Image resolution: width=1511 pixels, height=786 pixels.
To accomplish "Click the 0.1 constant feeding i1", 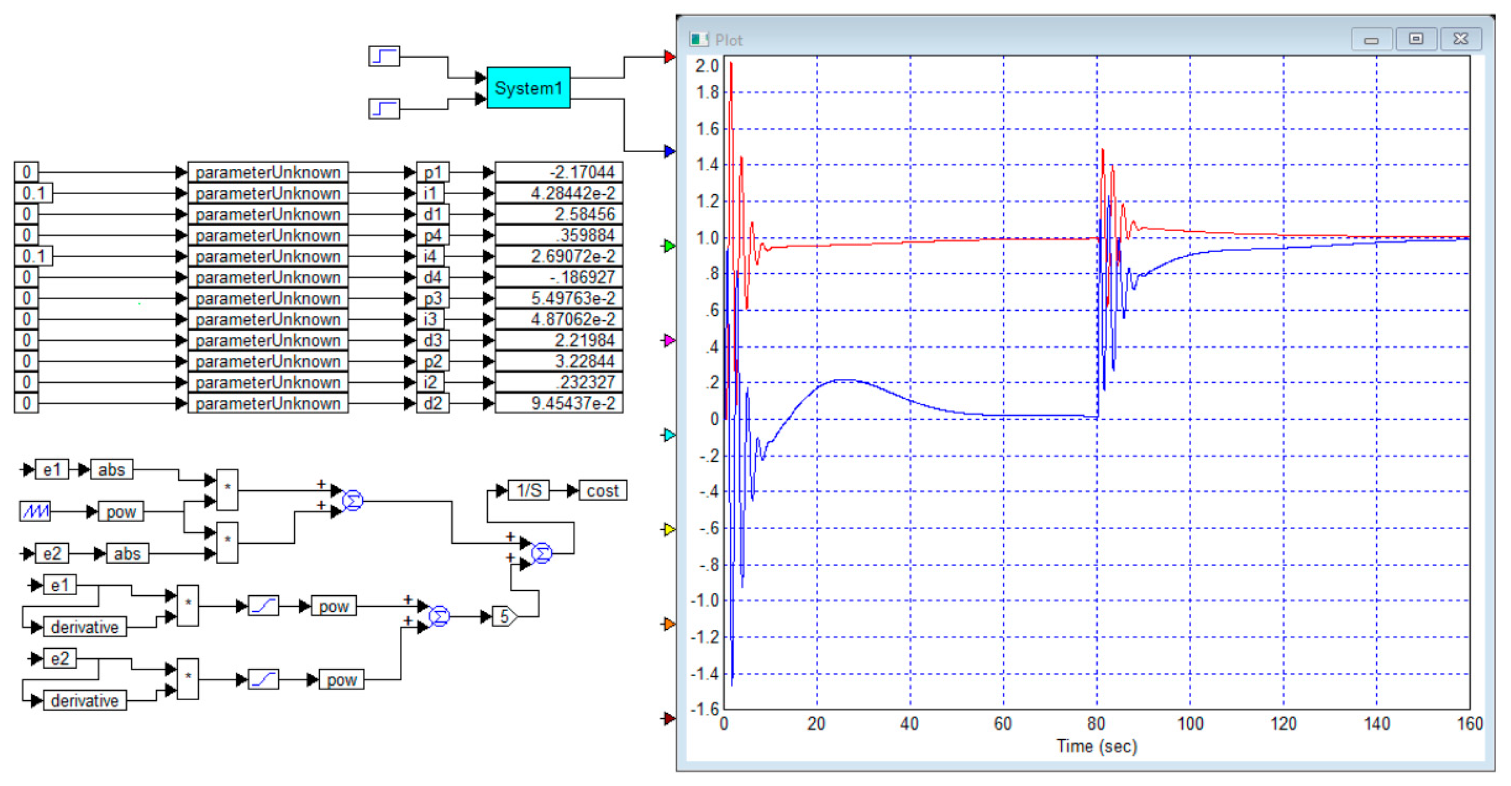I will point(33,193).
